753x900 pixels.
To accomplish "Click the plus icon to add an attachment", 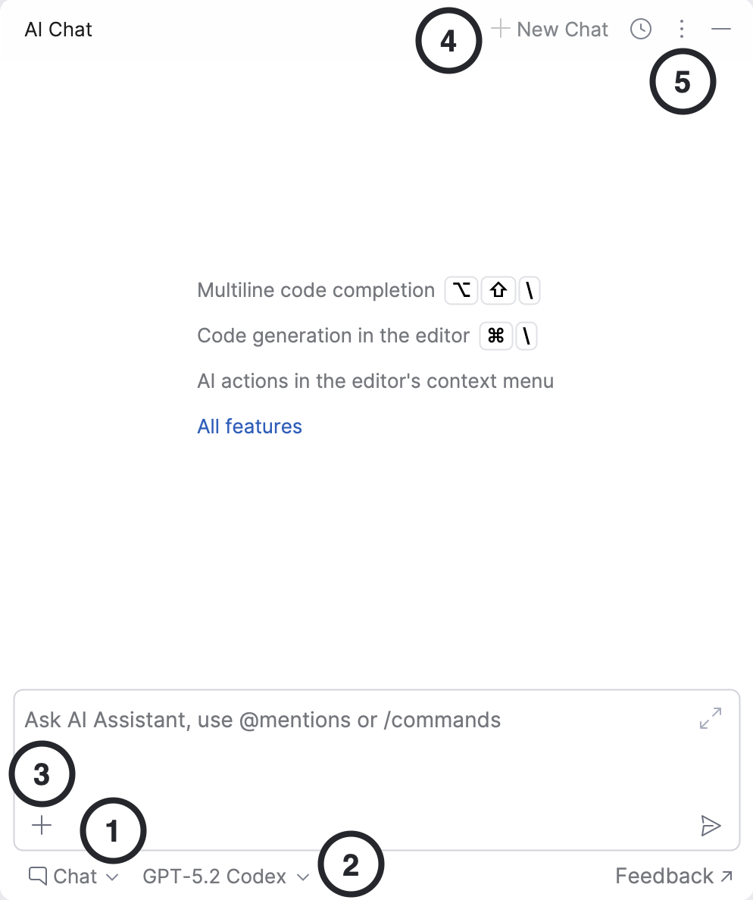I will point(42,826).
